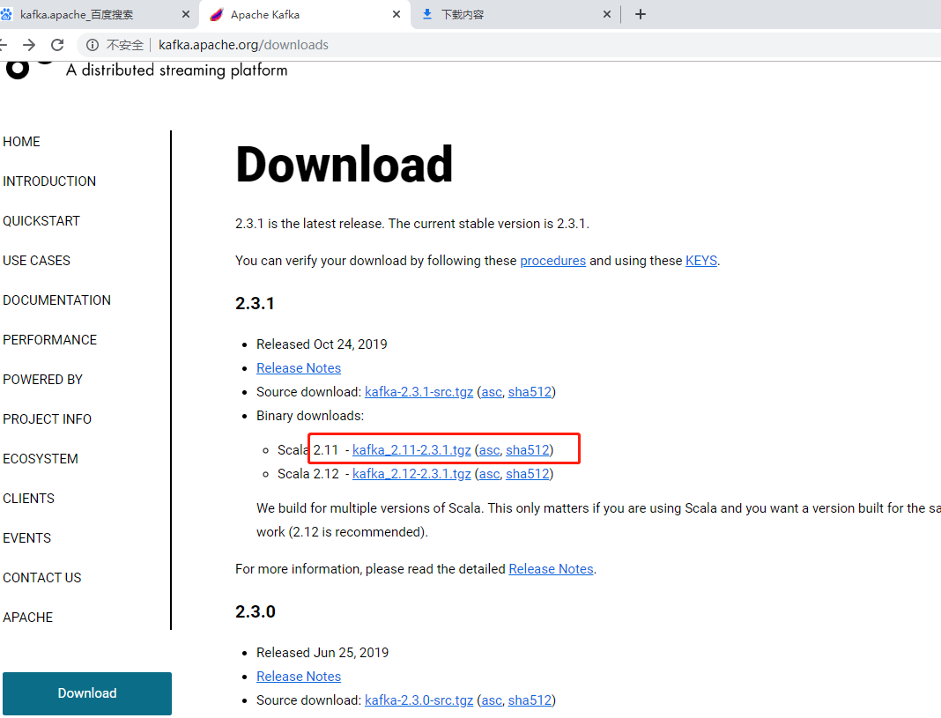Click the 'Released Jun 25, 2019' text

[x=322, y=653]
